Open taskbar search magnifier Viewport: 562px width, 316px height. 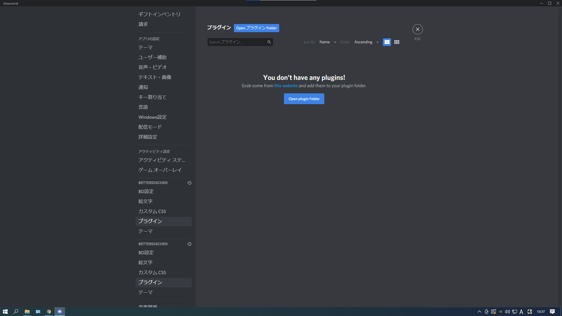click(x=16, y=312)
